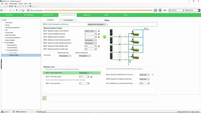Click the info icon beside MDLB response dropdown
Screen dimensions: 201x113
[153, 75]
